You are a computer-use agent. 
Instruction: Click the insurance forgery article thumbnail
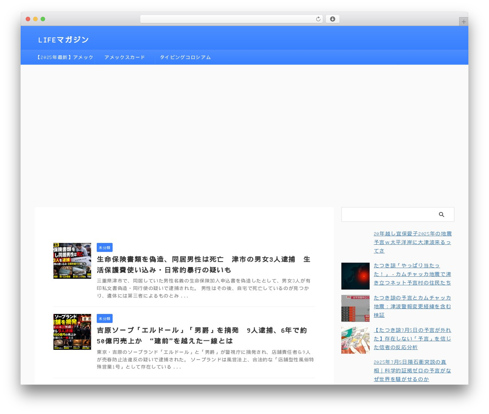click(72, 261)
